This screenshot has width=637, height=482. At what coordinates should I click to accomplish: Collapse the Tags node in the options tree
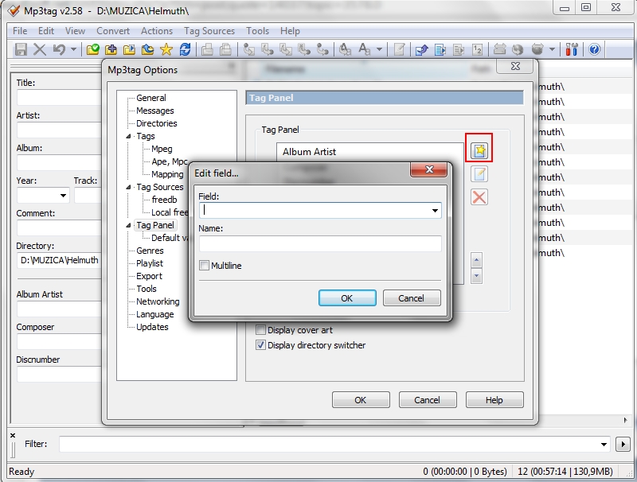pyautogui.click(x=129, y=136)
